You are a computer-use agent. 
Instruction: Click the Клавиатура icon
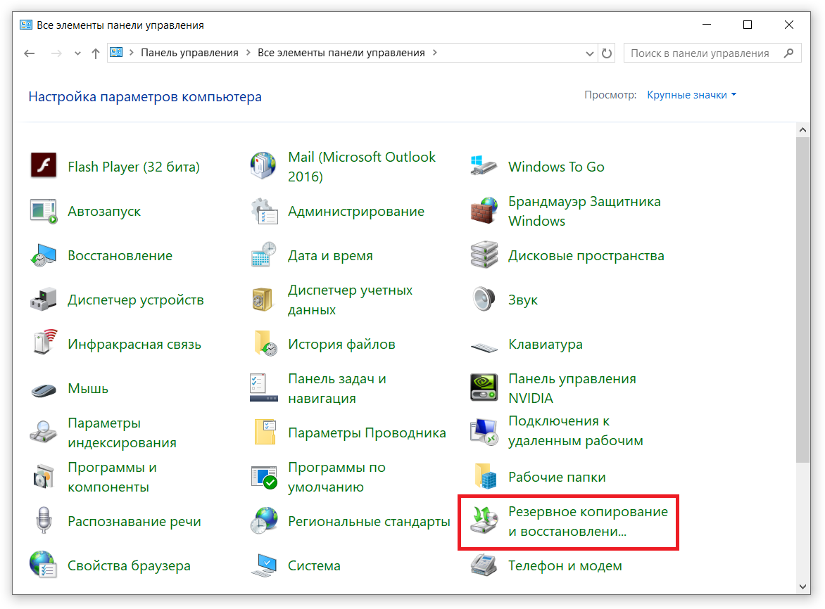click(484, 347)
